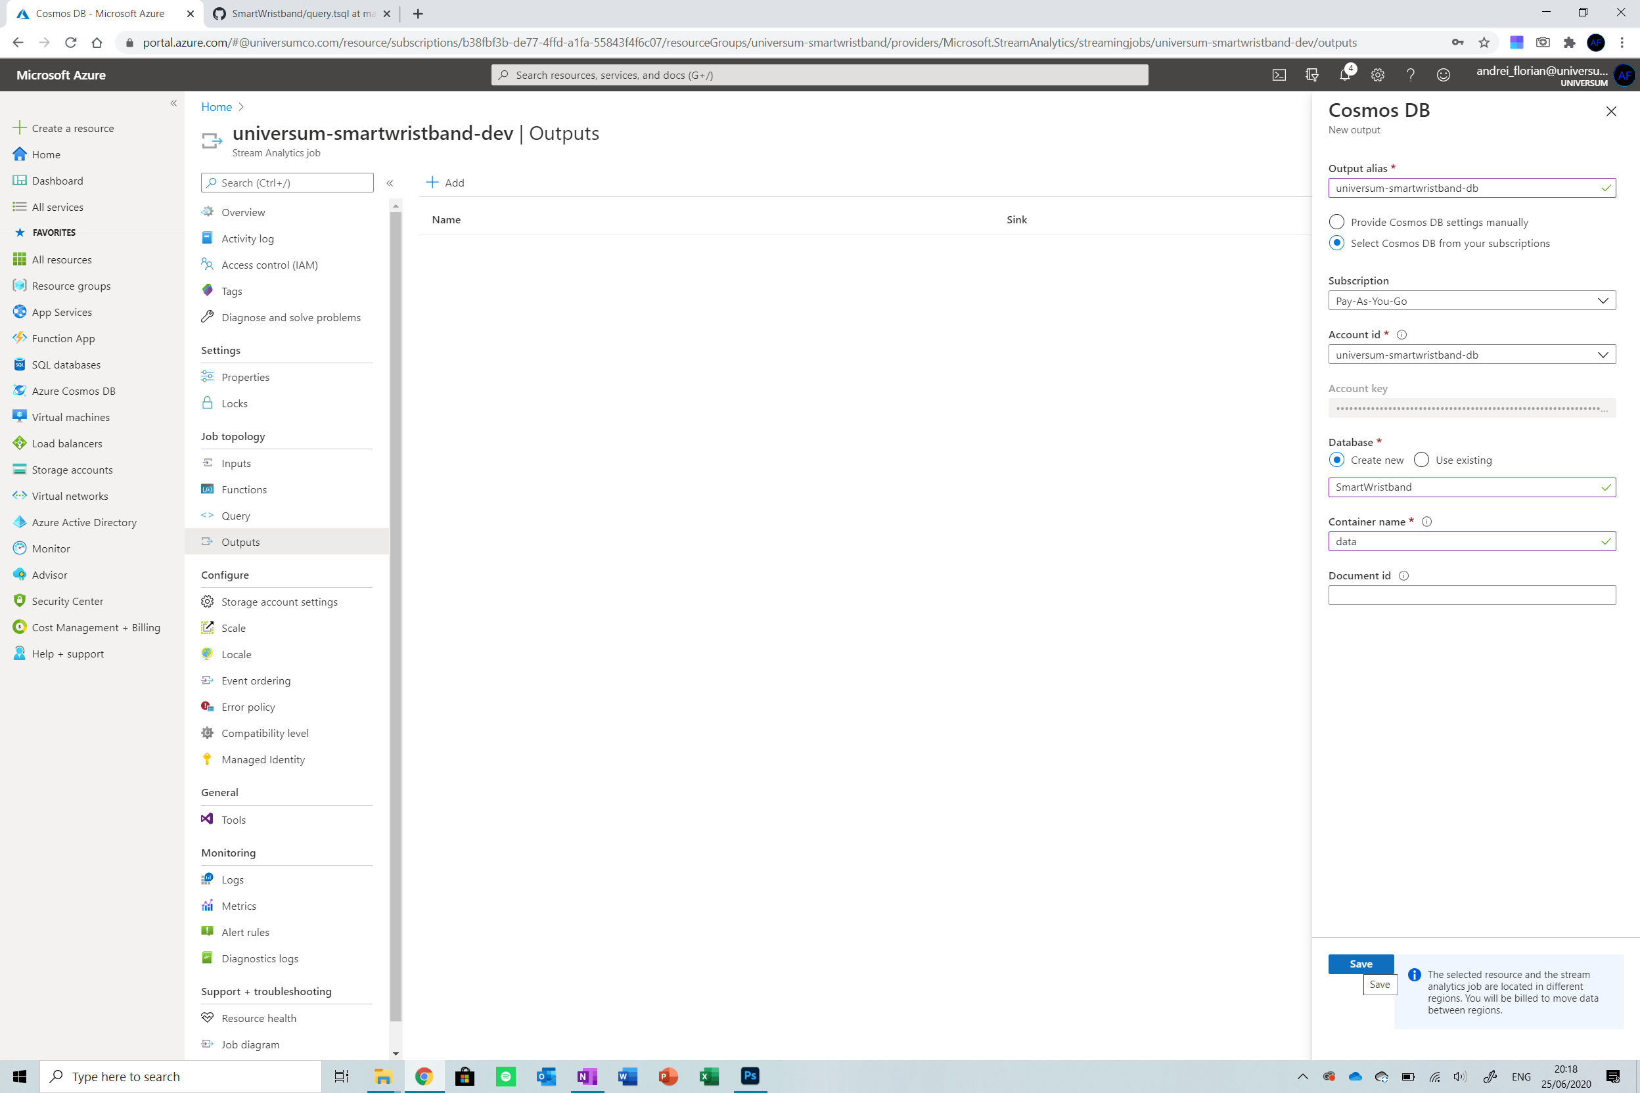The width and height of the screenshot is (1640, 1093).
Task: Expand the Subscription dropdown
Action: [x=1471, y=300]
